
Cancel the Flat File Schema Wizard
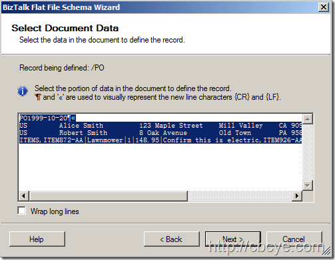(294, 239)
